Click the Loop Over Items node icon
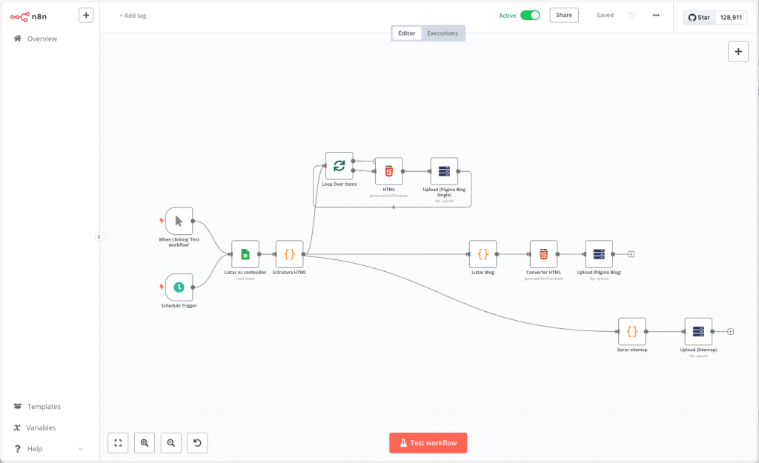 click(339, 166)
